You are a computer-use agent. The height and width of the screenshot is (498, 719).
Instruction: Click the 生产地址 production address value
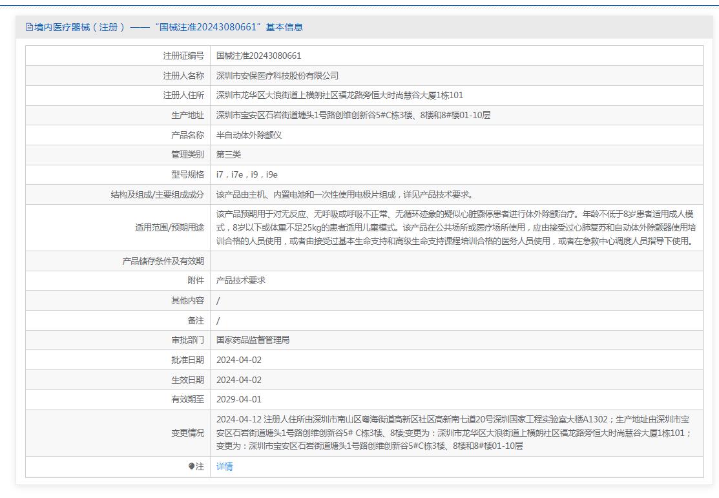[x=353, y=116]
